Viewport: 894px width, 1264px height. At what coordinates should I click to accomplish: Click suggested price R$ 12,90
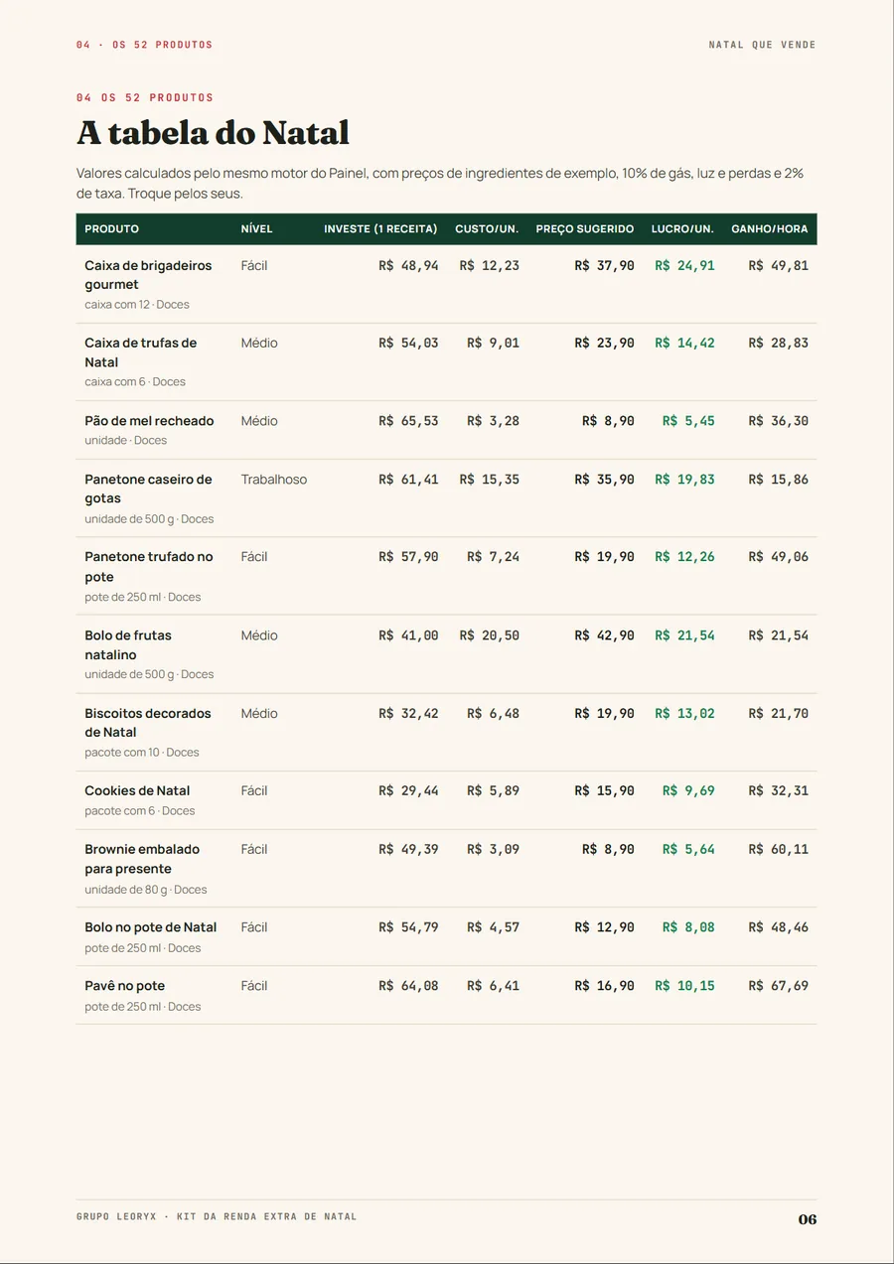(604, 927)
